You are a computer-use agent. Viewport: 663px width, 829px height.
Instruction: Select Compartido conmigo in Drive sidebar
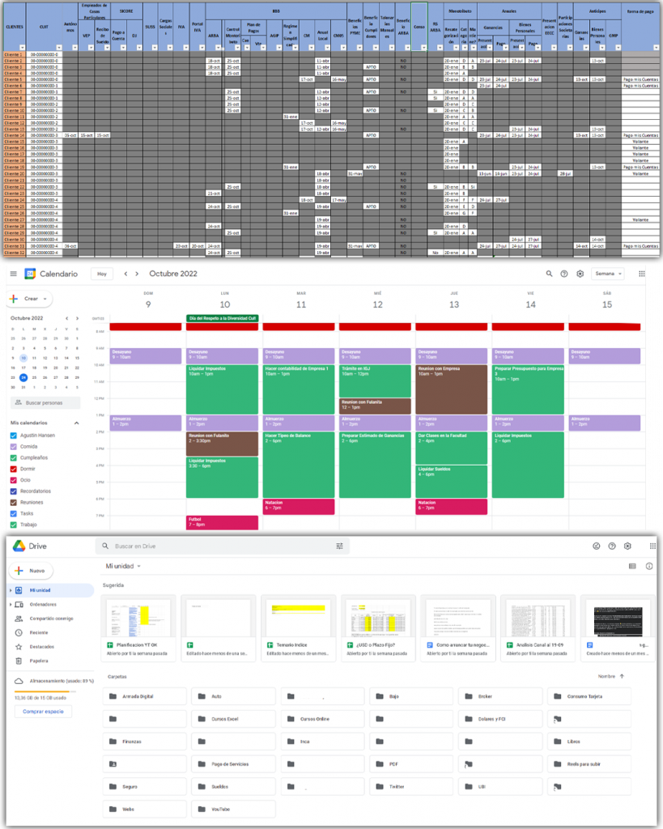click(x=50, y=619)
